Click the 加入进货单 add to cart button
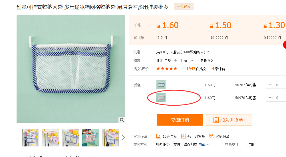 [229, 120]
